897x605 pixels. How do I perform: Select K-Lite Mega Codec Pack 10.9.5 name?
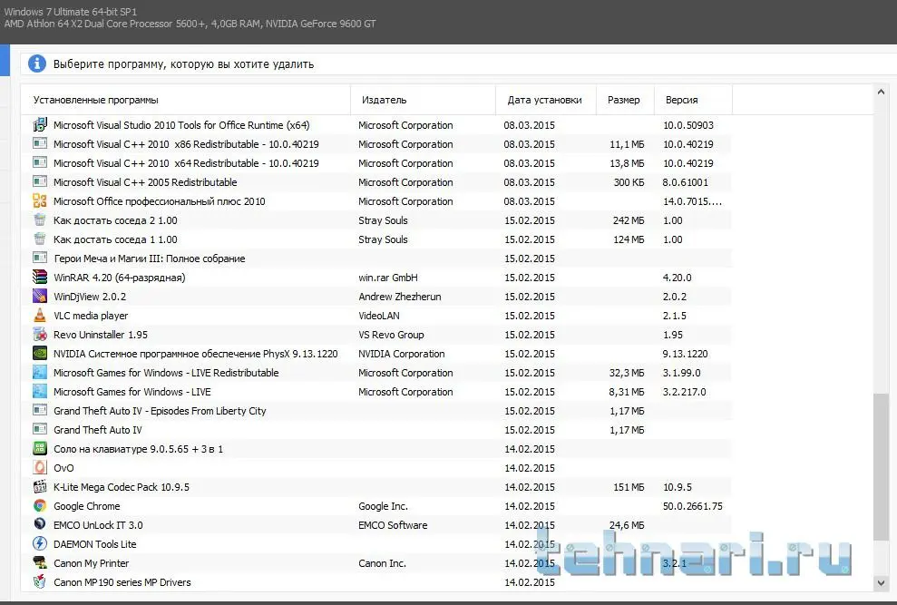121,487
